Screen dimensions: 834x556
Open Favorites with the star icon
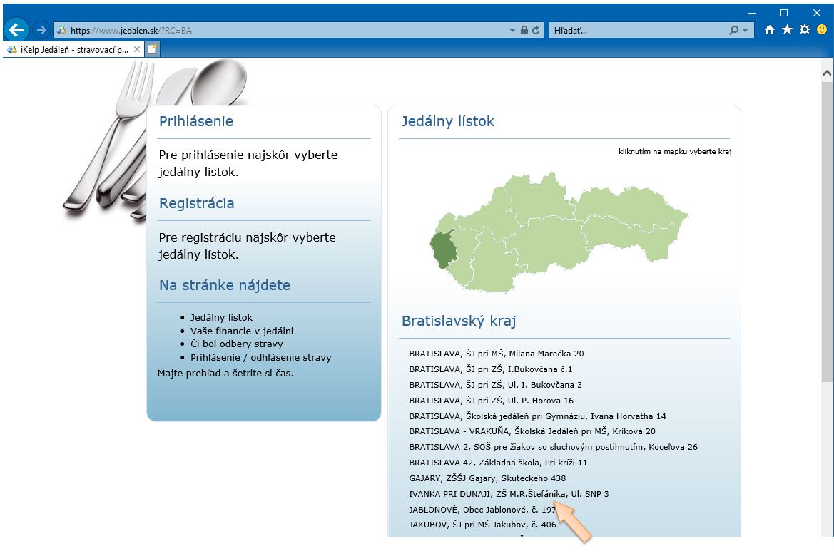(787, 30)
